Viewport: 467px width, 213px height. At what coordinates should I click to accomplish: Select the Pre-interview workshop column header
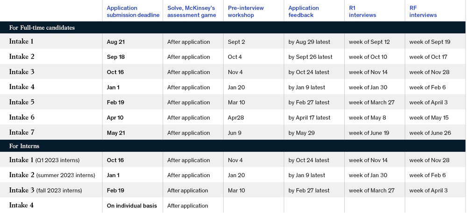(246, 12)
